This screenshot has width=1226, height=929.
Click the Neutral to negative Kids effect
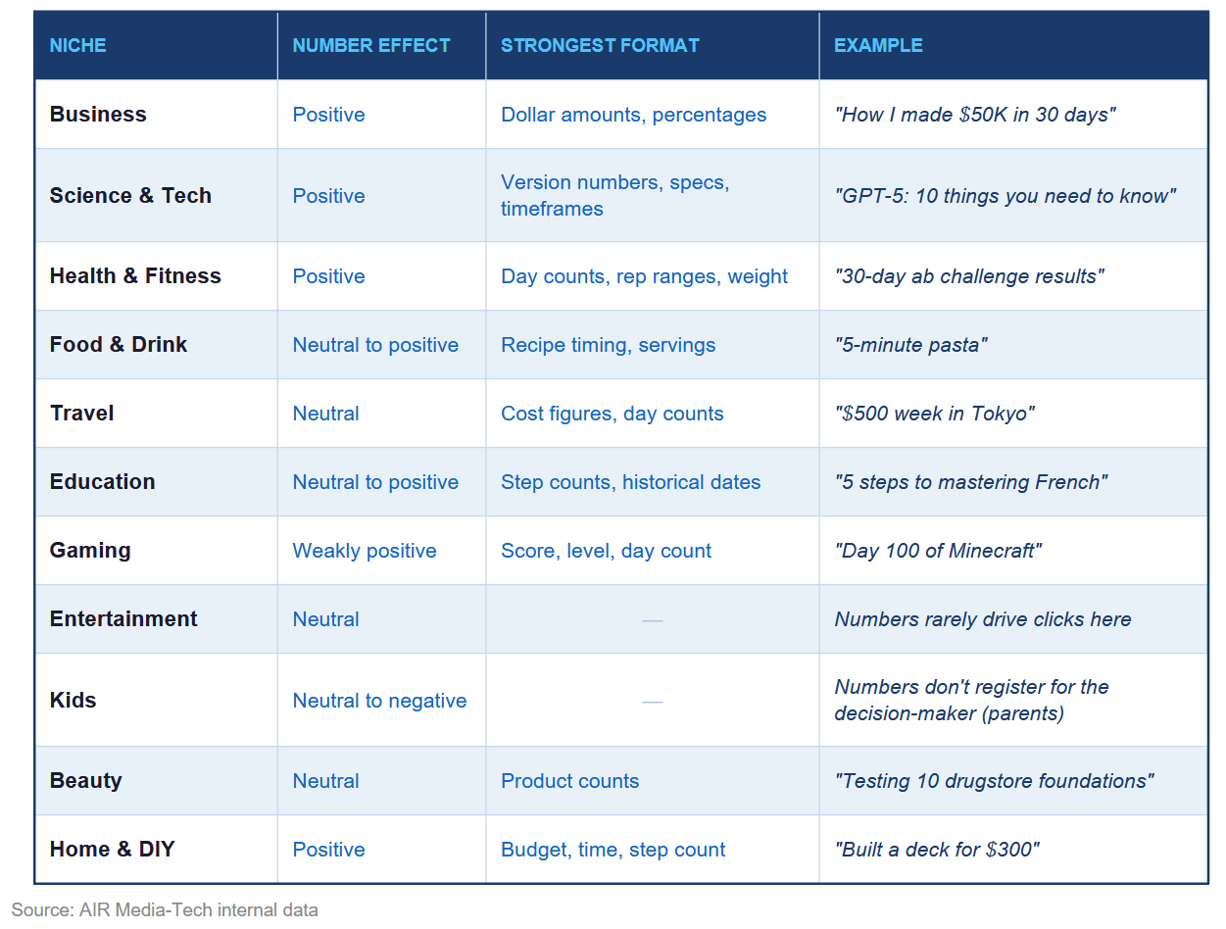379,701
